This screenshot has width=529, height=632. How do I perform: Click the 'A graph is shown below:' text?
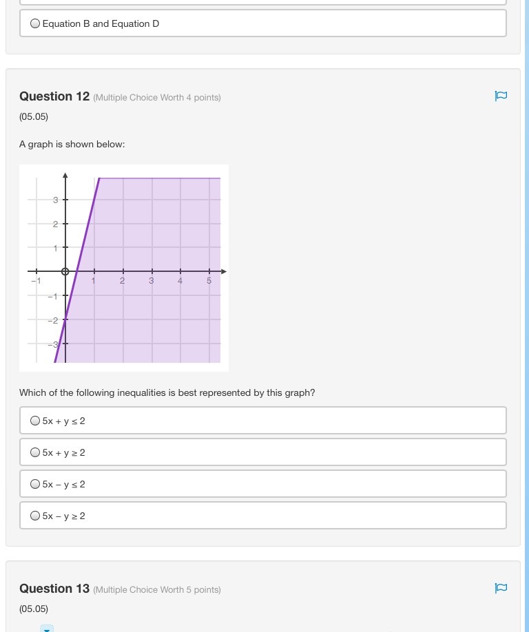click(72, 144)
